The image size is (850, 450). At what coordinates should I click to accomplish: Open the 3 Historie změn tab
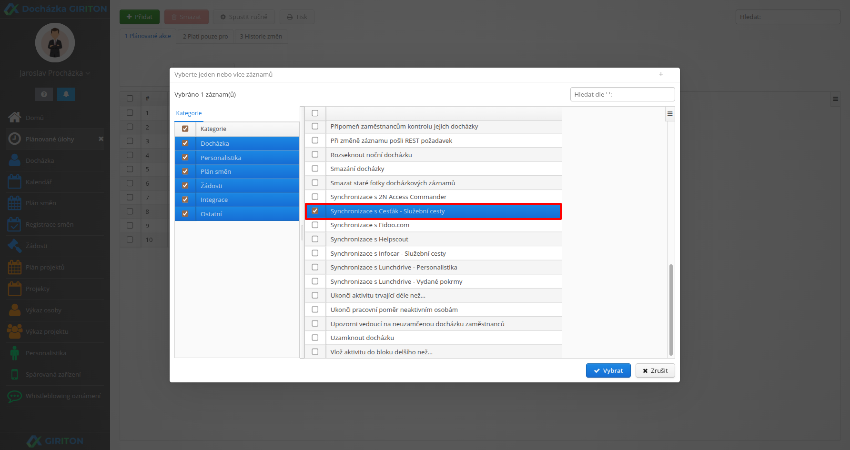[x=261, y=36]
